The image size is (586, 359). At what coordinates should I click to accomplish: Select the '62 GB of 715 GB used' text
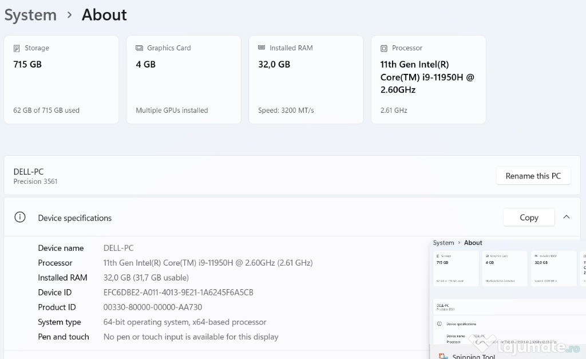46,111
